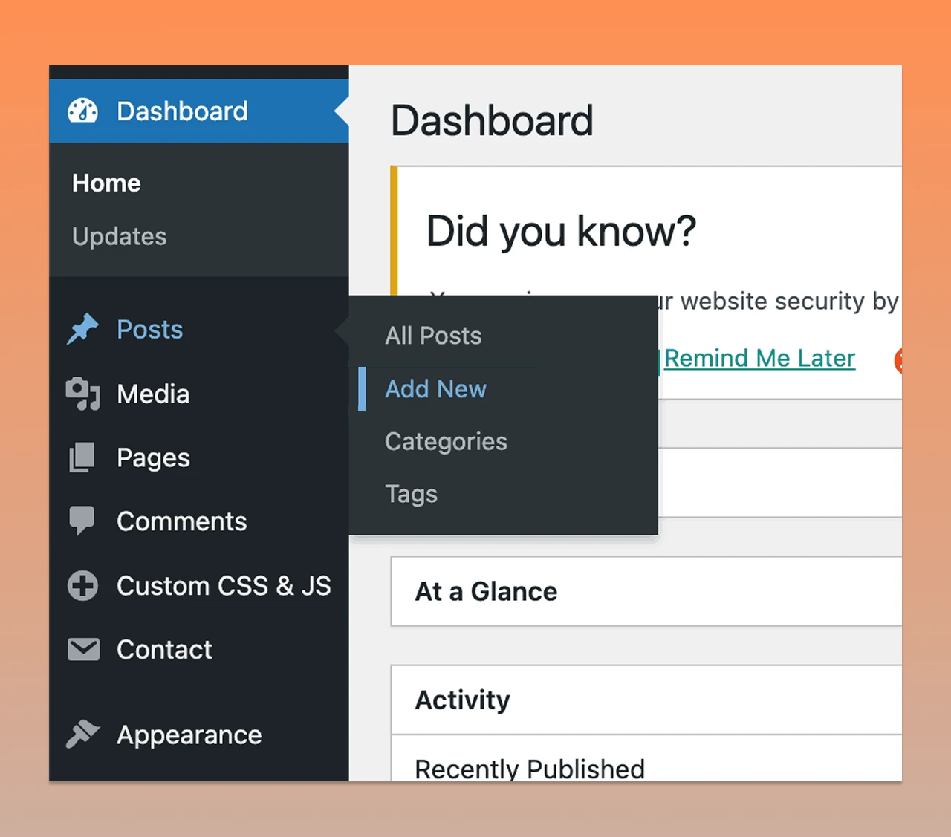Screen dimensions: 951x837
Task: Open the Dashboard menu item
Action: coord(199,111)
